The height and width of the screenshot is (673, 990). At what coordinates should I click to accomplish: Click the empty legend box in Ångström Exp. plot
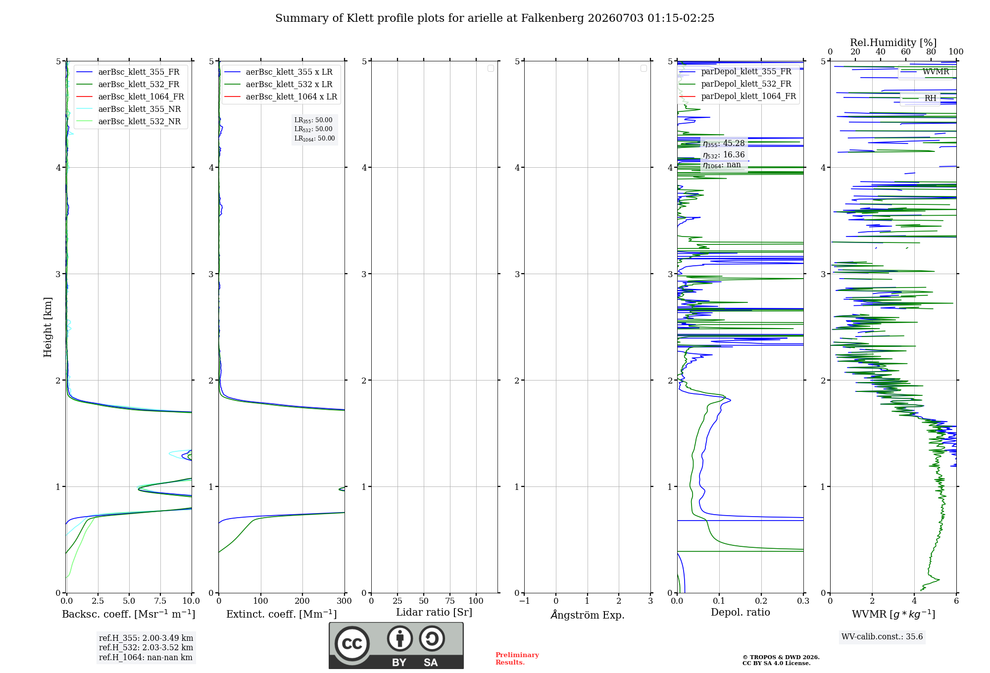tap(643, 68)
